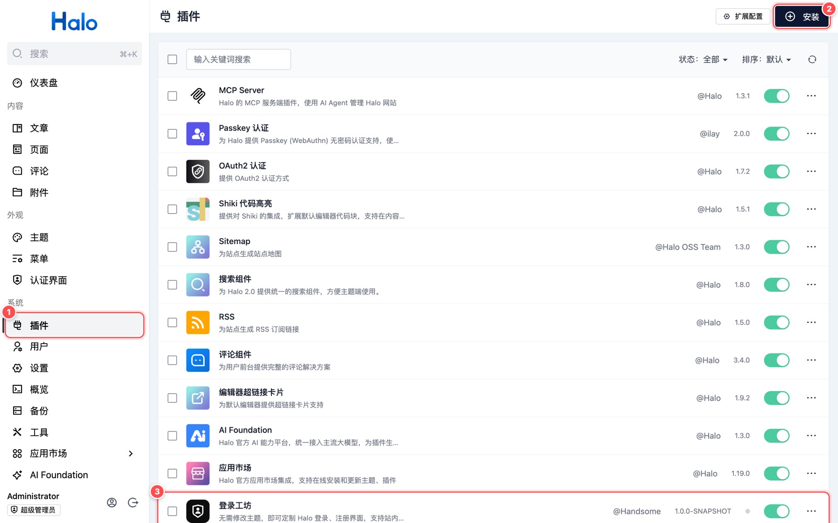
Task: Open 用户 in the sidebar
Action: tap(74, 347)
